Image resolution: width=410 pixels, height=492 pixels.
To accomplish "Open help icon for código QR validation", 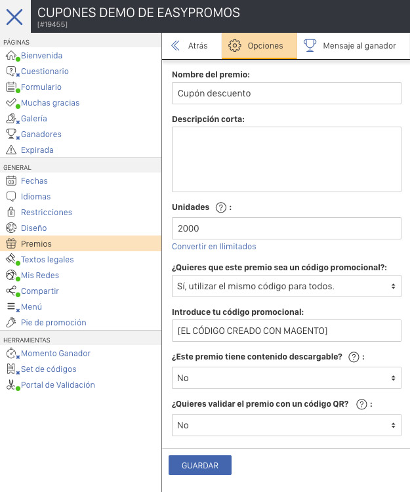I will click(361, 404).
